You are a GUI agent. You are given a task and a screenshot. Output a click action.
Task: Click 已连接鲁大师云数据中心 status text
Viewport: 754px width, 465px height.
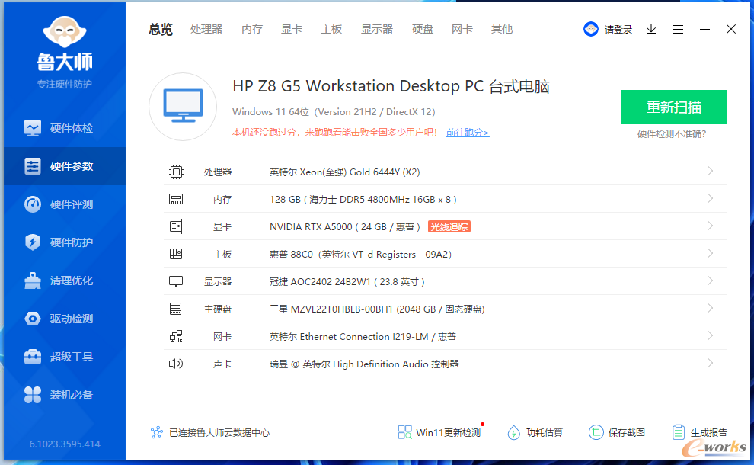(219, 432)
